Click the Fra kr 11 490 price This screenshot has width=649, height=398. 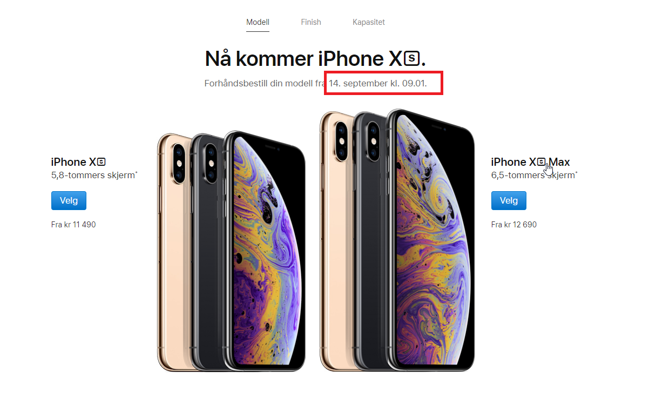coord(73,225)
